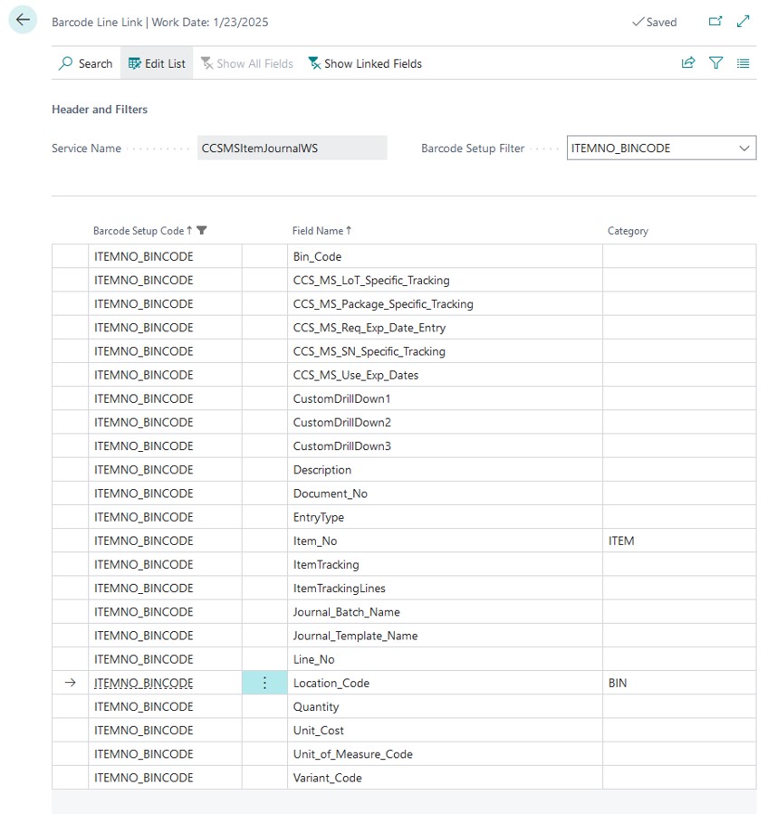Viewport: 777px width, 814px height.
Task: Open the ellipsis menu on the Location_Code row
Action: [264, 683]
